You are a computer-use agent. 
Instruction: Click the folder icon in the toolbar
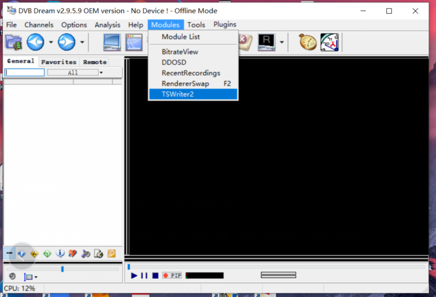(13, 42)
